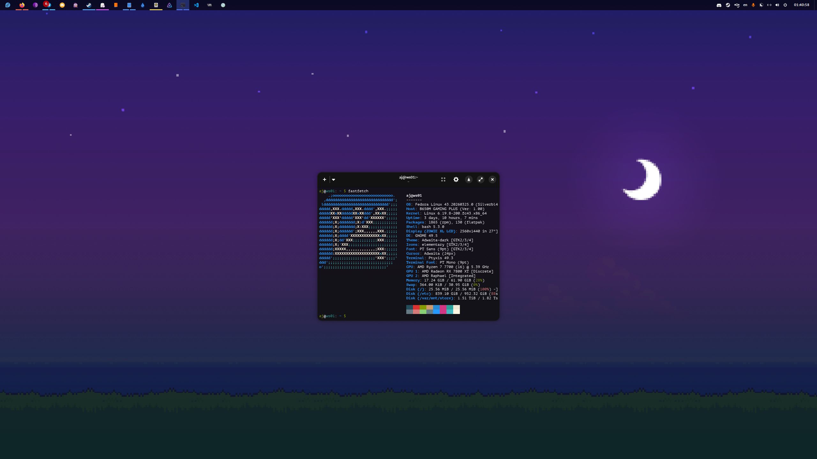This screenshot has width=817, height=459.
Task: Click the aj@ws01:~ terminal title
Action: pos(408,177)
